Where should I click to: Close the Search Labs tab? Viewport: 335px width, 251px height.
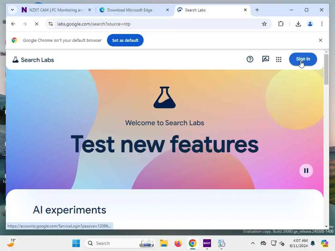click(x=245, y=10)
